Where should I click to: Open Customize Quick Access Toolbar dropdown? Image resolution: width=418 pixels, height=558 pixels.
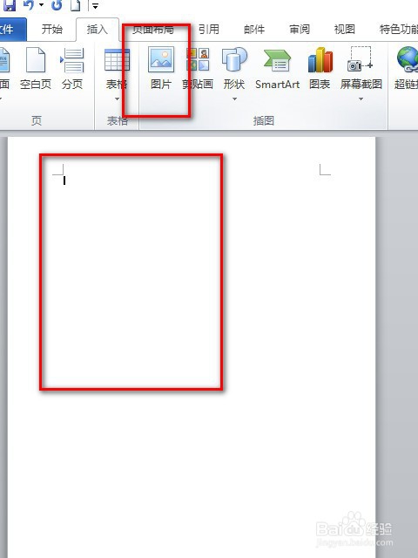[x=95, y=5]
